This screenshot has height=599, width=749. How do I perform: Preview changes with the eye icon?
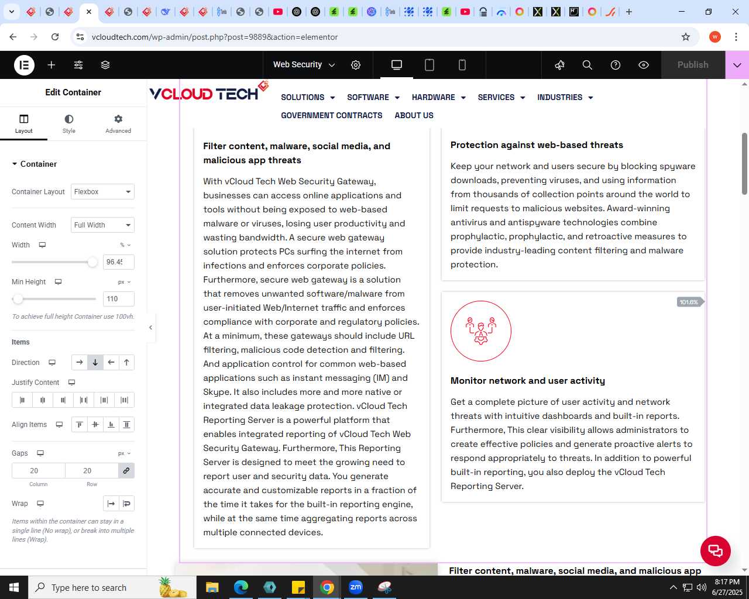(x=644, y=65)
